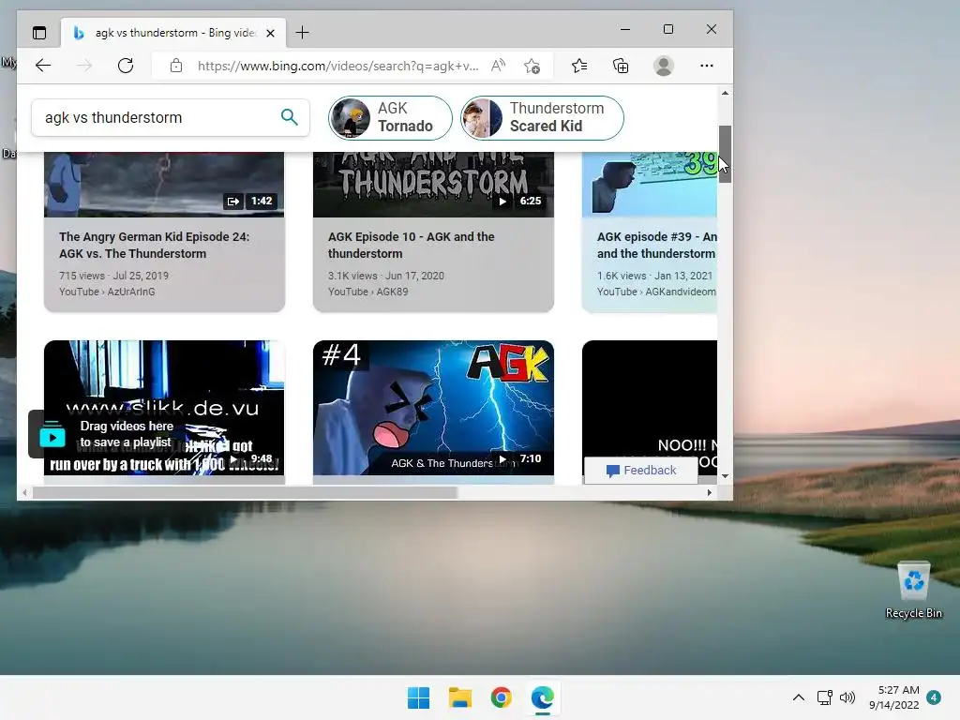The height and width of the screenshot is (720, 960).
Task: Open AGK episode #39 video title
Action: 656,245
